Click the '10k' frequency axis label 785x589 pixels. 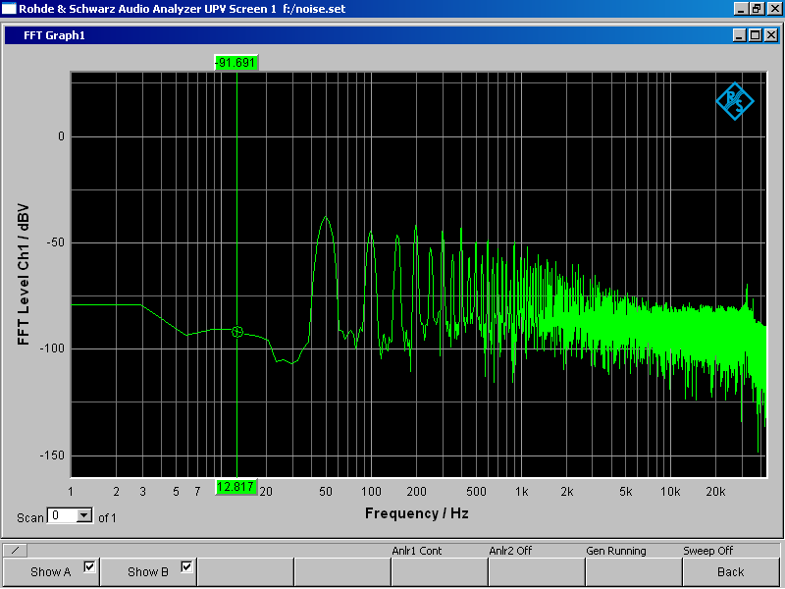click(670, 492)
